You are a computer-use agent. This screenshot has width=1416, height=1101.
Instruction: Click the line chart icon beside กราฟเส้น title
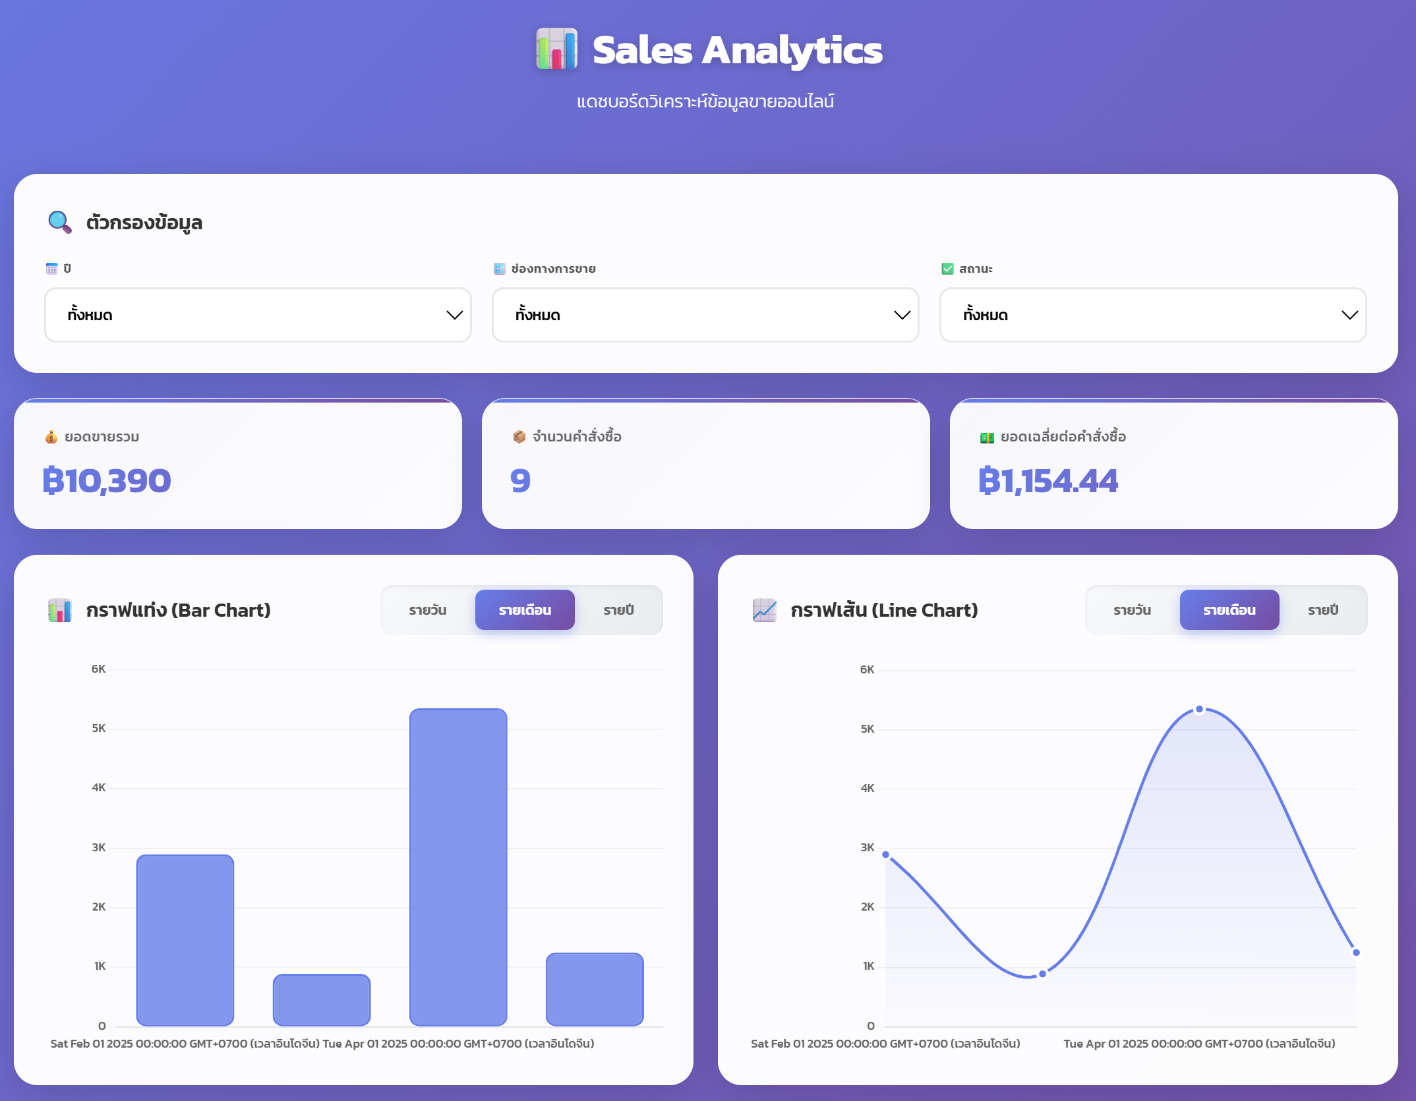pos(765,610)
